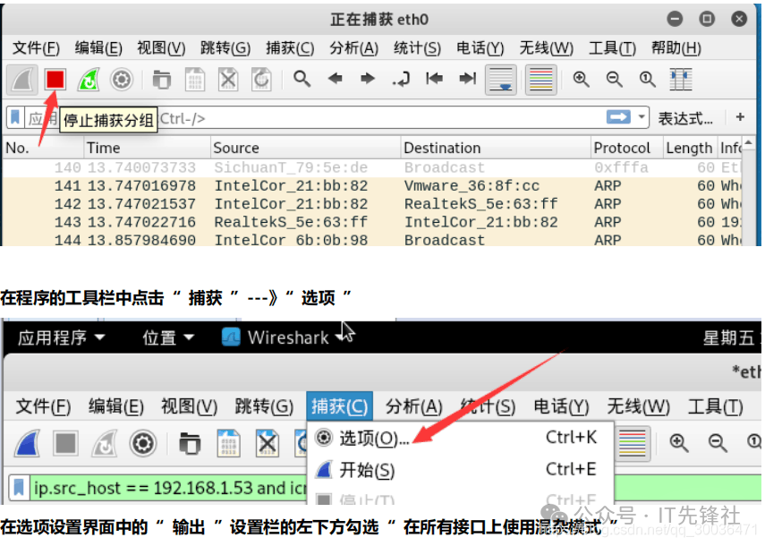Choose 选项(O)... from the open 捕获 menu
This screenshot has width=765, height=546.
click(374, 439)
